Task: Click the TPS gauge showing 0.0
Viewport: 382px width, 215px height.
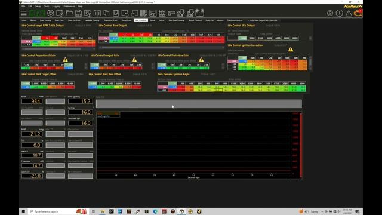Action: [x=32, y=145]
